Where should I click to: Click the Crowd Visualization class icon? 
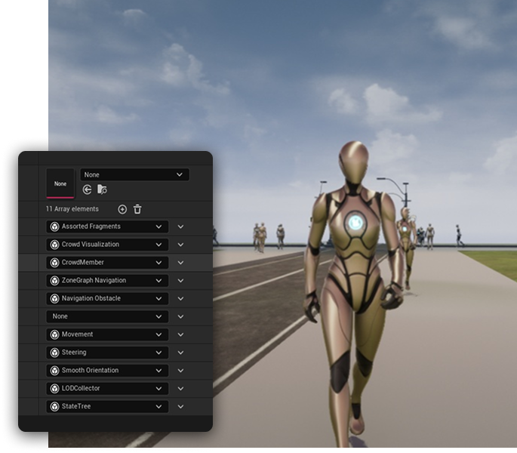[x=54, y=245]
